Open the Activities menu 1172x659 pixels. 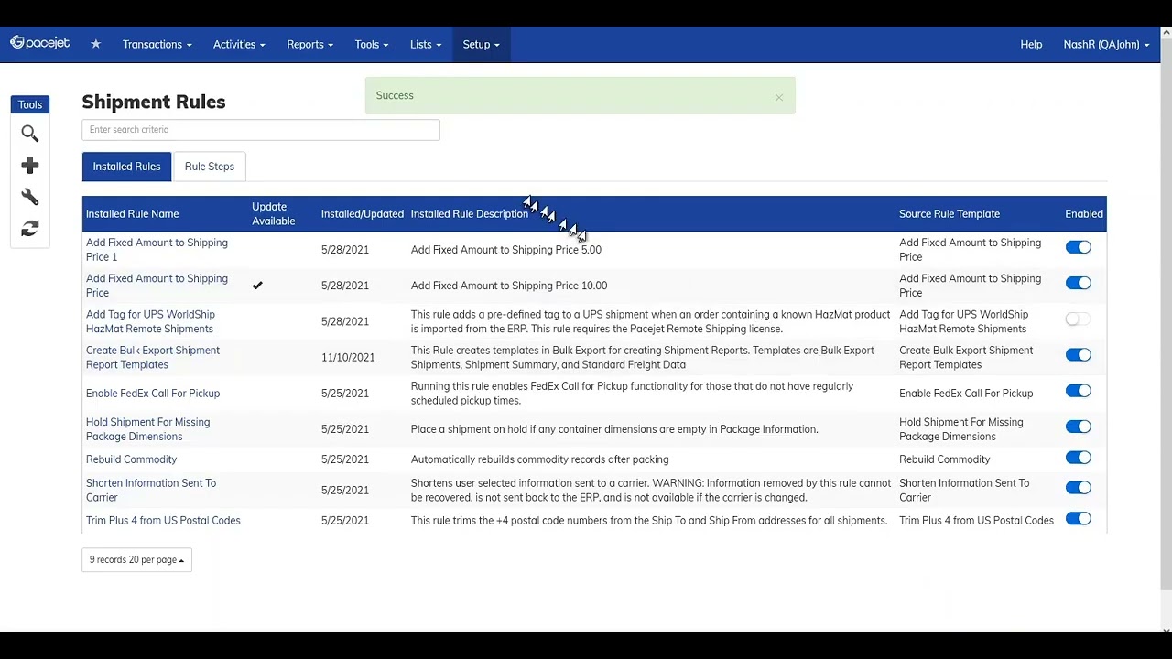(x=239, y=44)
